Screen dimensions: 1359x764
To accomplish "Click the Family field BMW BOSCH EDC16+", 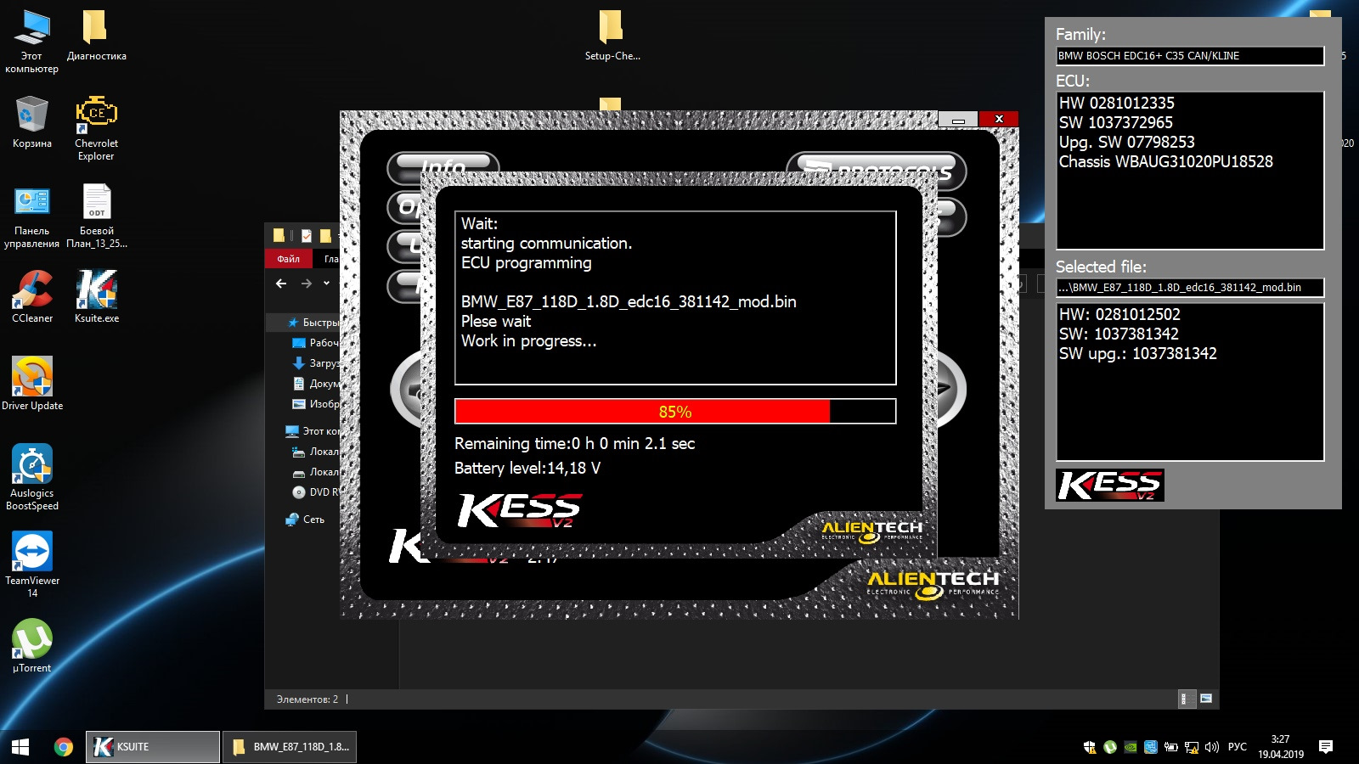I will (1190, 56).
